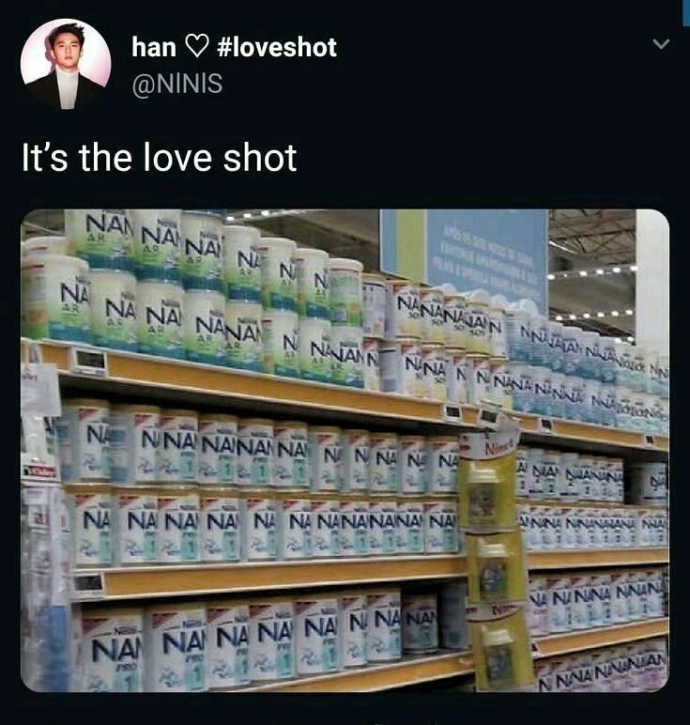
Task: Click the price tag on top shelf edge
Action: (x=90, y=360)
